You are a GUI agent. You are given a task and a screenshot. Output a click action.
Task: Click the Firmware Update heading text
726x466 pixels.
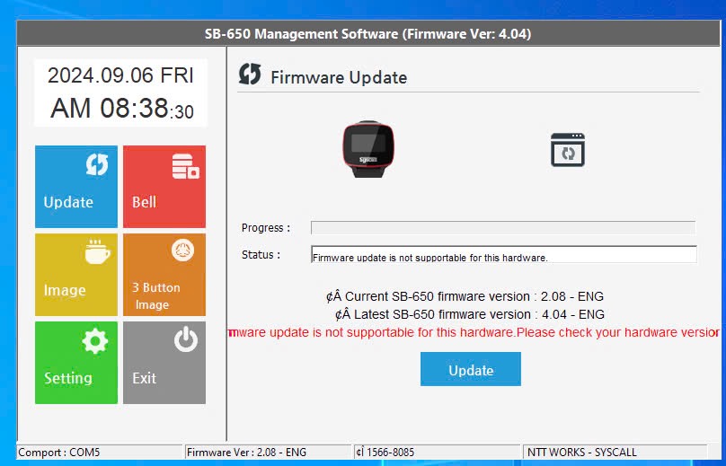tap(339, 77)
